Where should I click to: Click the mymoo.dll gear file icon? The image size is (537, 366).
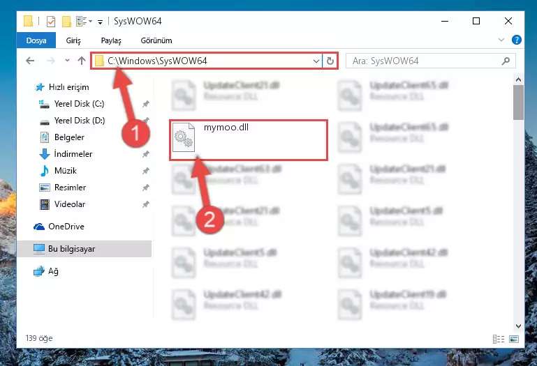click(184, 137)
